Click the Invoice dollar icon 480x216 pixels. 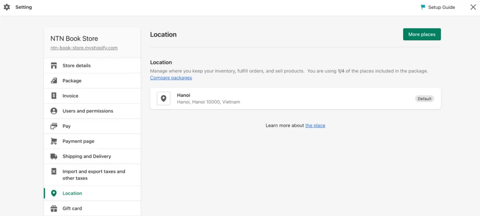point(54,96)
